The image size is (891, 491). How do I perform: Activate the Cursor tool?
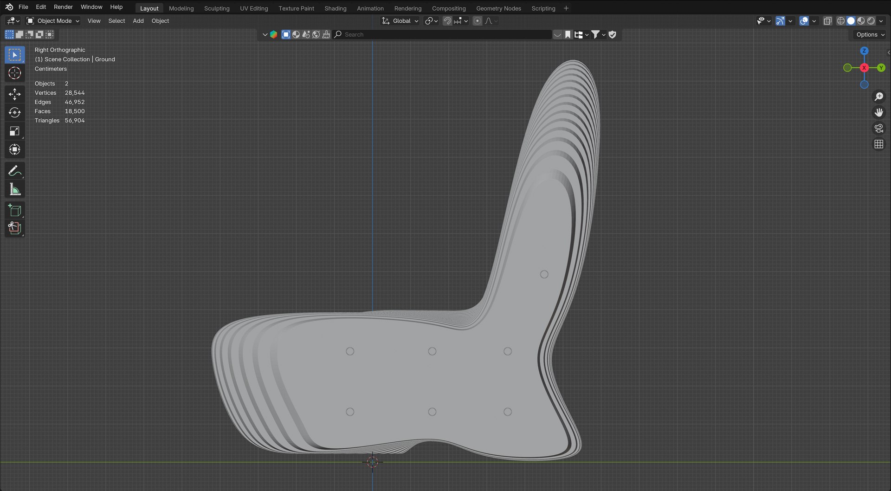pyautogui.click(x=15, y=73)
